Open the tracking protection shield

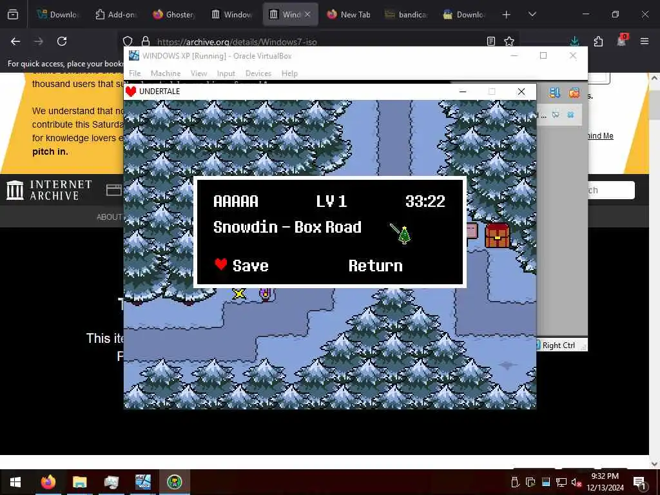pyautogui.click(x=128, y=41)
